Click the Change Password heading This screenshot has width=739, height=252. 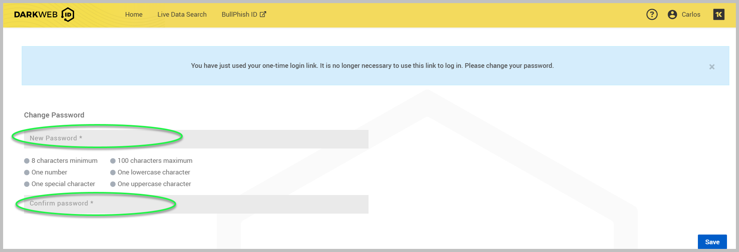[x=54, y=115]
